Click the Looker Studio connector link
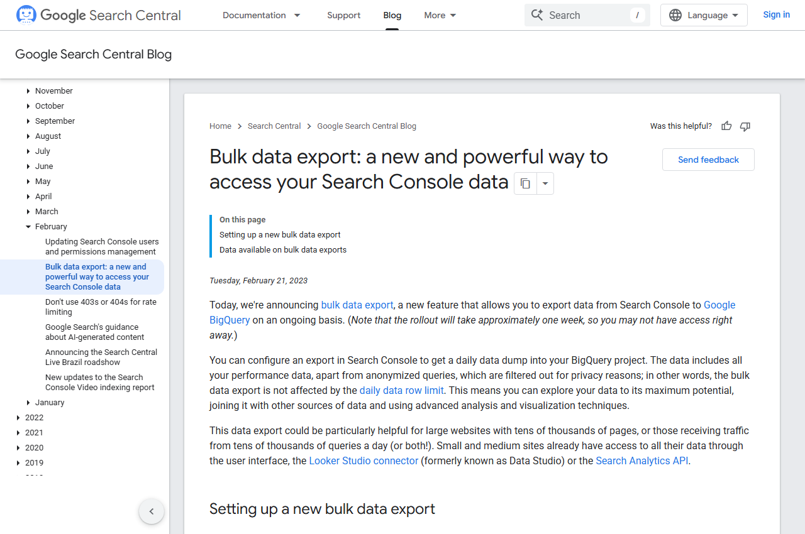The width and height of the screenshot is (805, 534). point(364,460)
